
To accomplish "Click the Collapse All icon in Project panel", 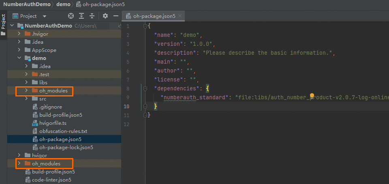I will (92, 16).
